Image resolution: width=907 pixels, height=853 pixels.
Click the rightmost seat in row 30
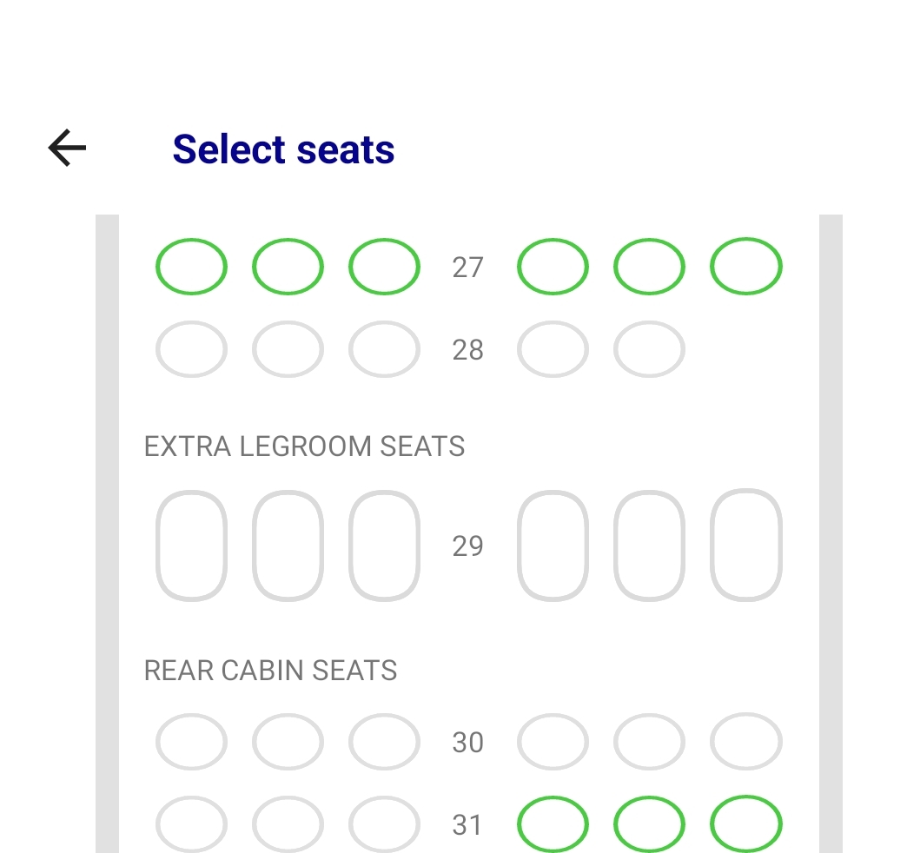point(745,742)
